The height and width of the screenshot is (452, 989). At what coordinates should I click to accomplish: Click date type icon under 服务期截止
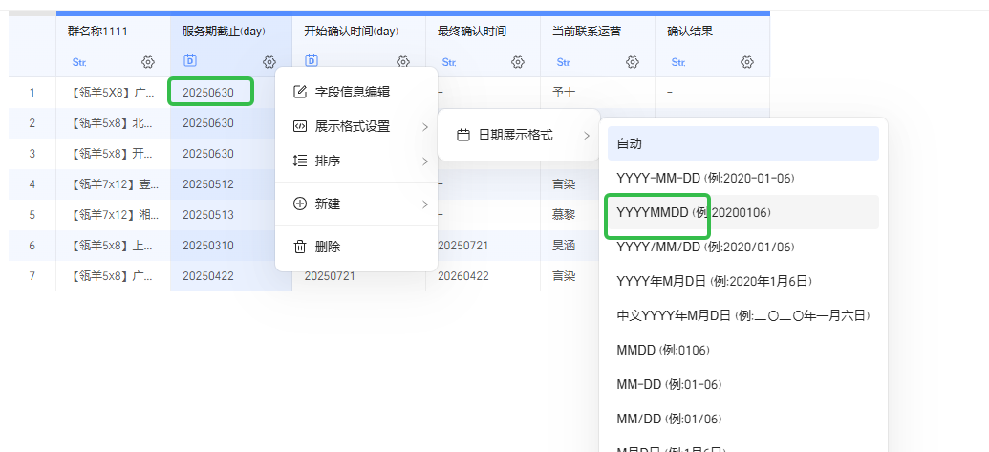(x=189, y=61)
